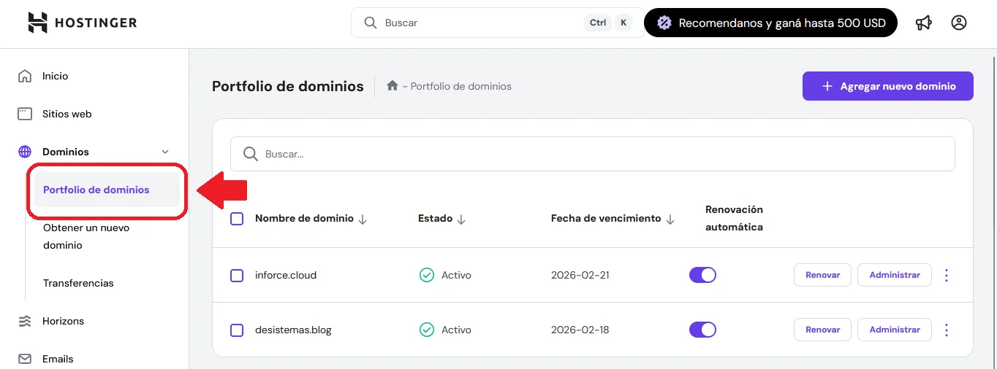The width and height of the screenshot is (997, 369).
Task: Click the Dominios globe icon
Action: click(25, 152)
